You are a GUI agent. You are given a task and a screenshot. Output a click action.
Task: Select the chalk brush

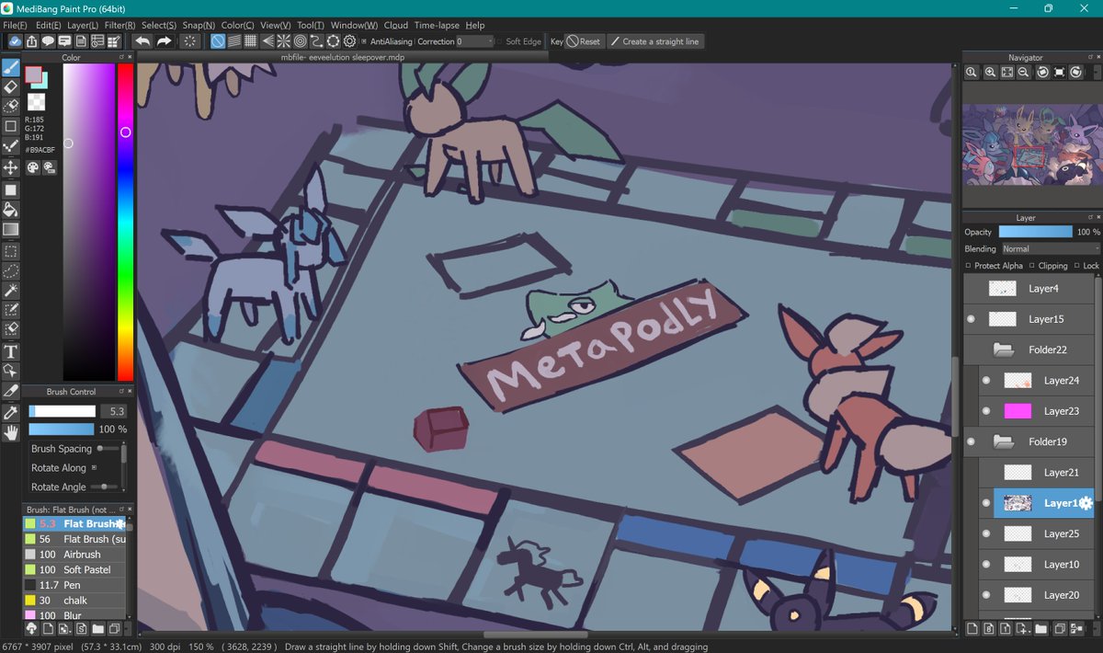[74, 601]
